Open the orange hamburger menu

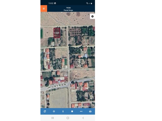coord(44,9)
